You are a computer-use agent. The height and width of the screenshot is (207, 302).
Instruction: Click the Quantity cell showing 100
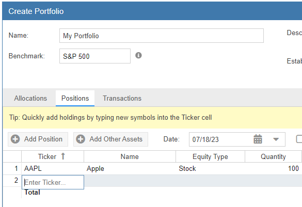pyautogui.click(x=273, y=168)
